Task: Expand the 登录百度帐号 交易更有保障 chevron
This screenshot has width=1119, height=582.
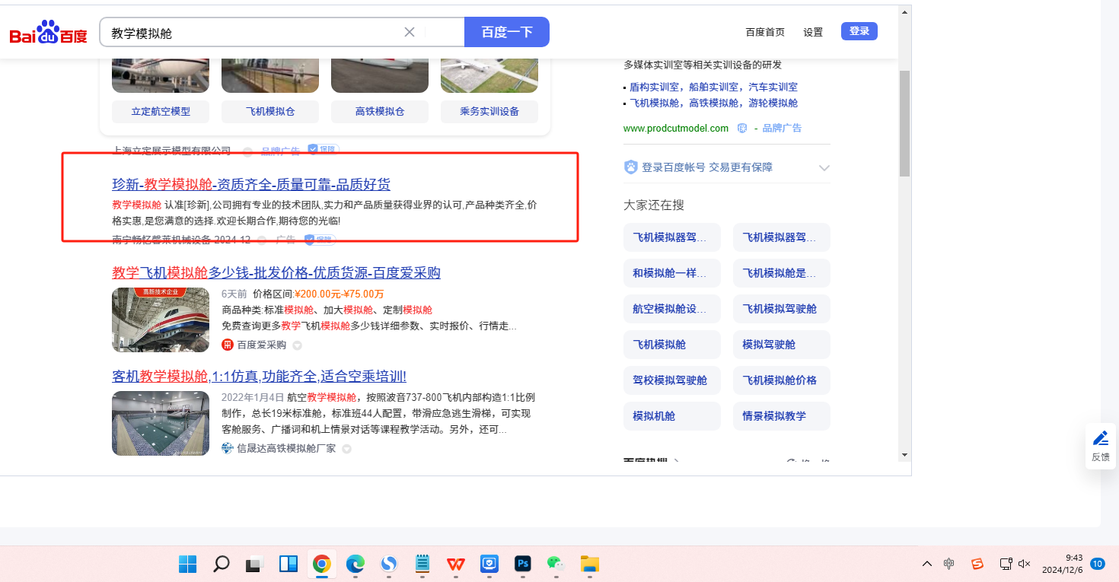Action: pos(824,168)
